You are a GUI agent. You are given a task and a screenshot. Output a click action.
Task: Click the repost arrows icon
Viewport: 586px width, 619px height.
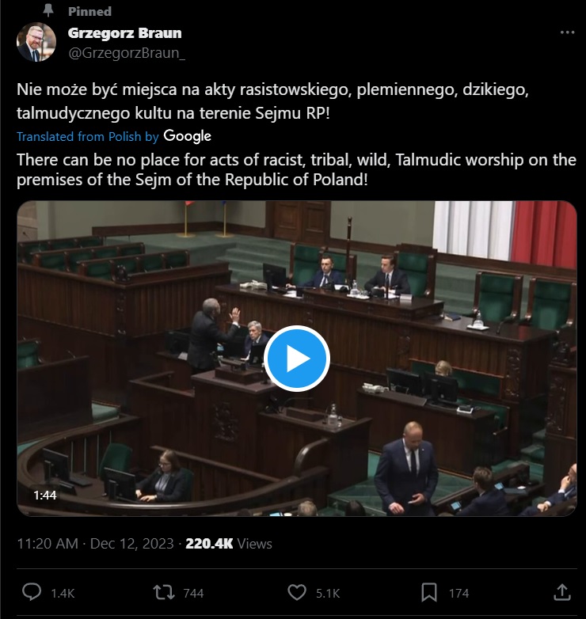click(163, 593)
